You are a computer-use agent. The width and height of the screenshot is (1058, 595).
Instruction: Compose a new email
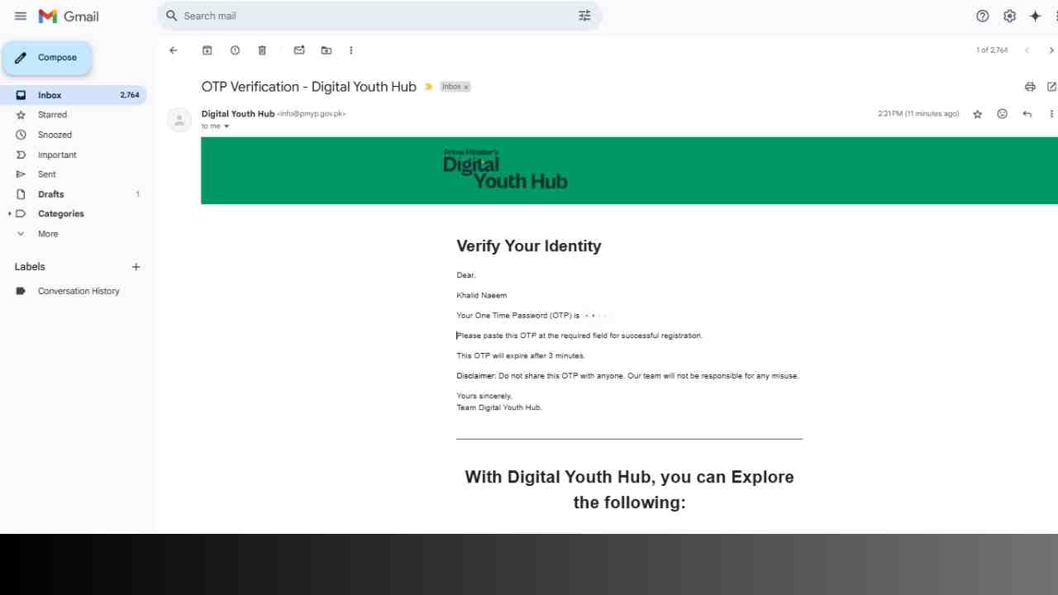47,58
